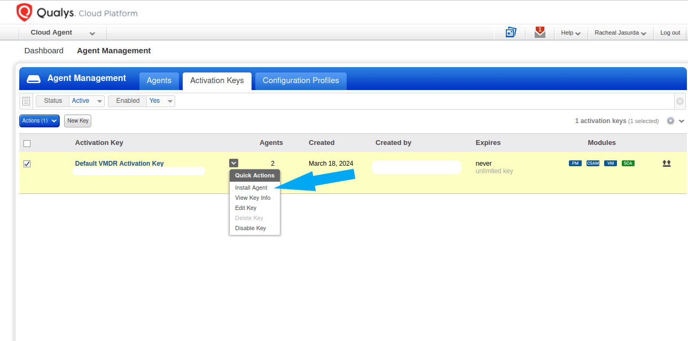Open the mail notifications icon
Image resolution: width=688 pixels, height=341 pixels.
pyautogui.click(x=540, y=33)
